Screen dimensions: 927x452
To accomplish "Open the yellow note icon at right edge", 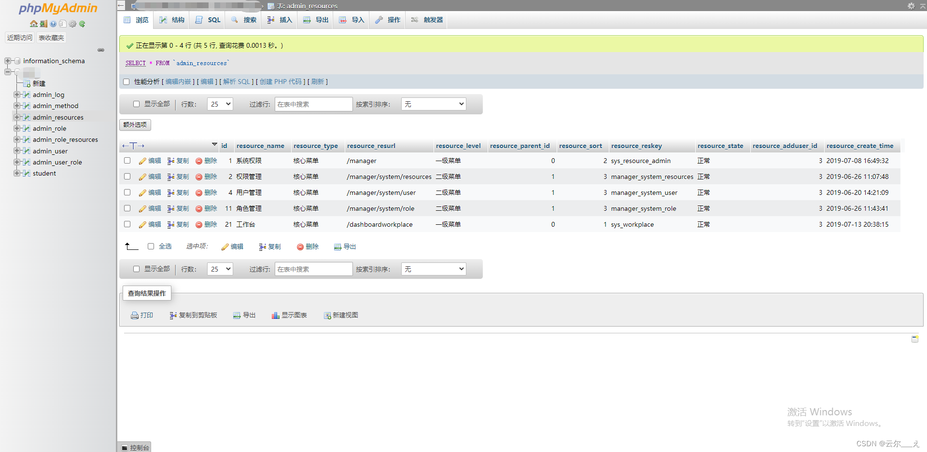I will (x=914, y=339).
